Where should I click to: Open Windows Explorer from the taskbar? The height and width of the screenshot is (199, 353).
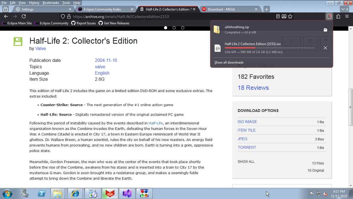pyautogui.click(x=58, y=193)
